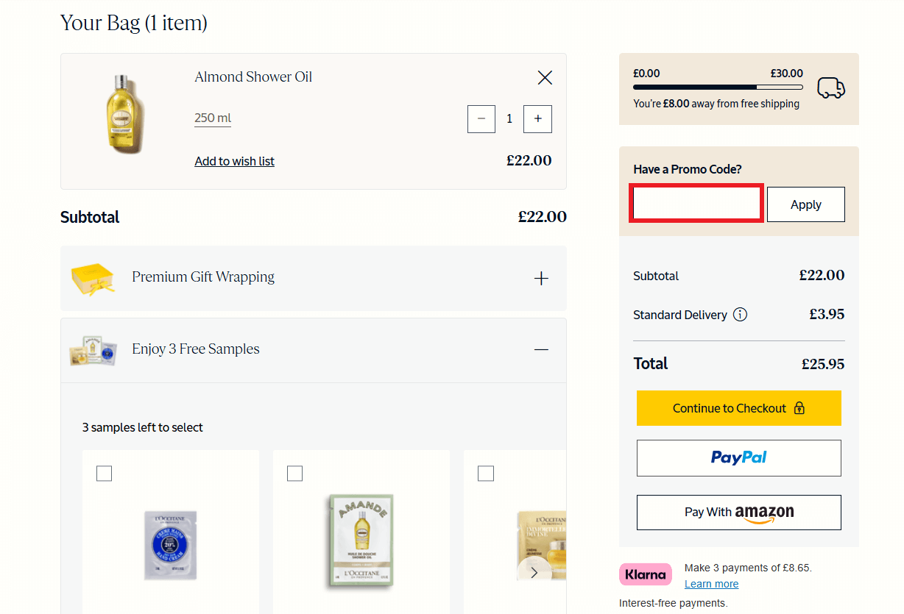Screen dimensions: 904x614
Task: Click the Premium Gift Wrapping label
Action: [203, 277]
